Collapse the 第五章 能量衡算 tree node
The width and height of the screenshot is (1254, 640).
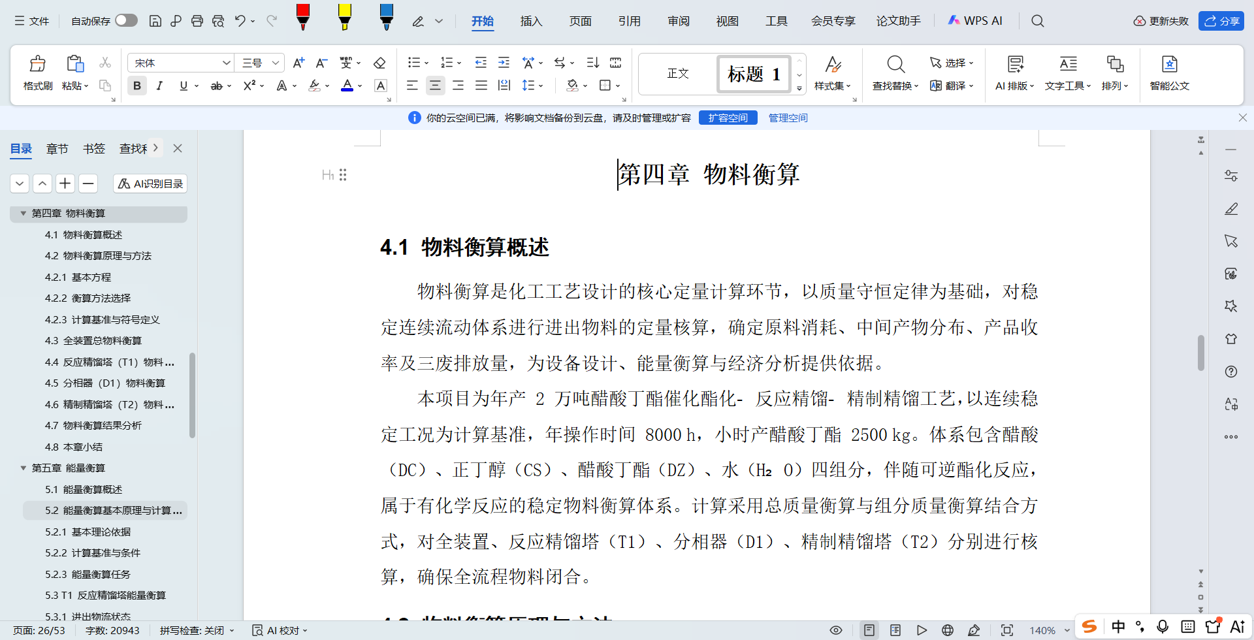pyautogui.click(x=24, y=468)
